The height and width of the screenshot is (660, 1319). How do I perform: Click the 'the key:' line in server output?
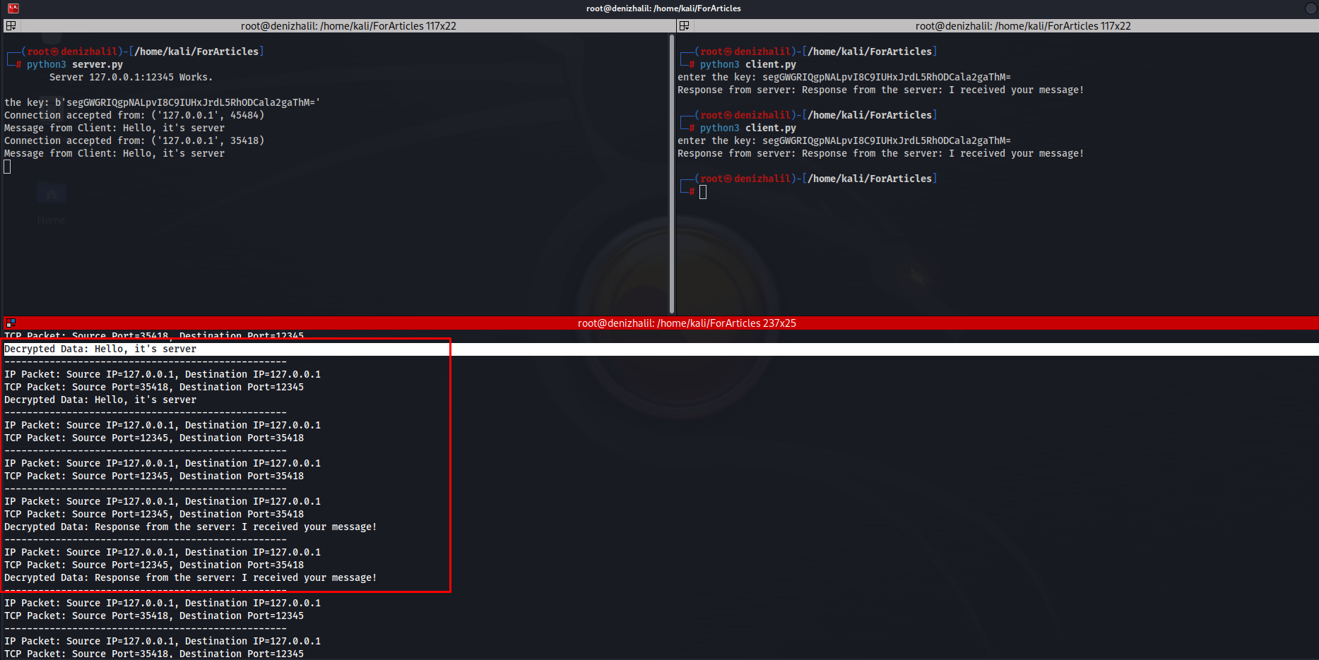tap(162, 102)
